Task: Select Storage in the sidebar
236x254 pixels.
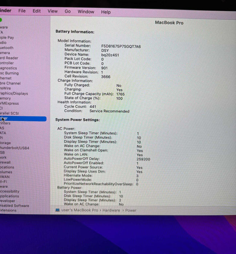Action: tap(5, 143)
